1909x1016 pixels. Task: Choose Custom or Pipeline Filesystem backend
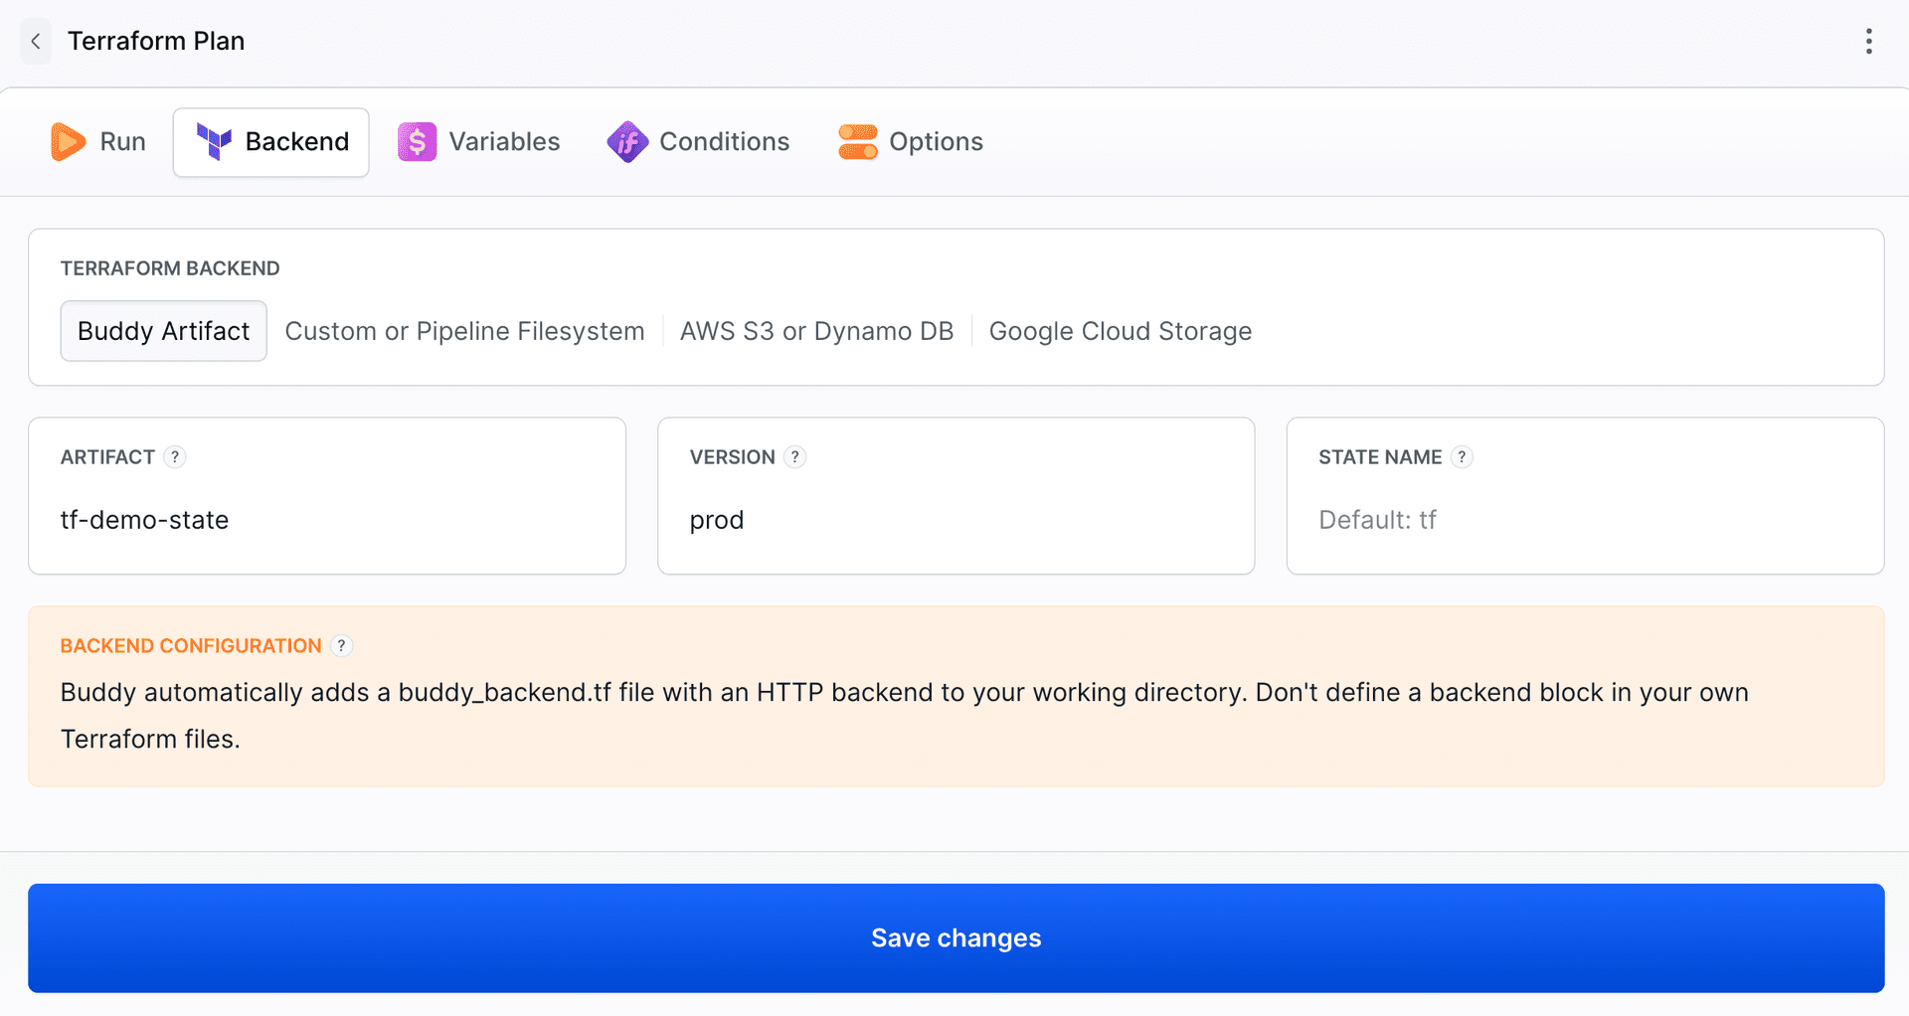[x=464, y=331]
